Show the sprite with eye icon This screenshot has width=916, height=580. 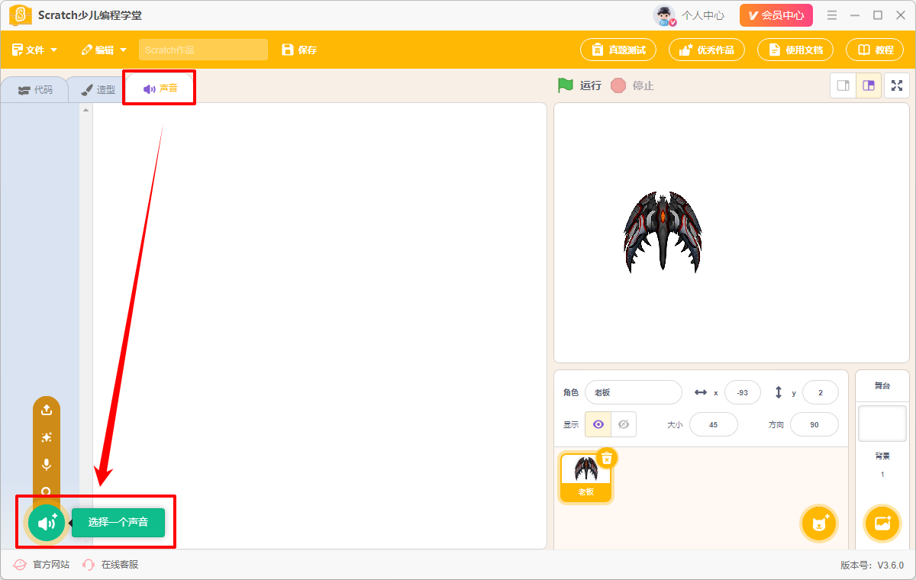[x=598, y=424]
